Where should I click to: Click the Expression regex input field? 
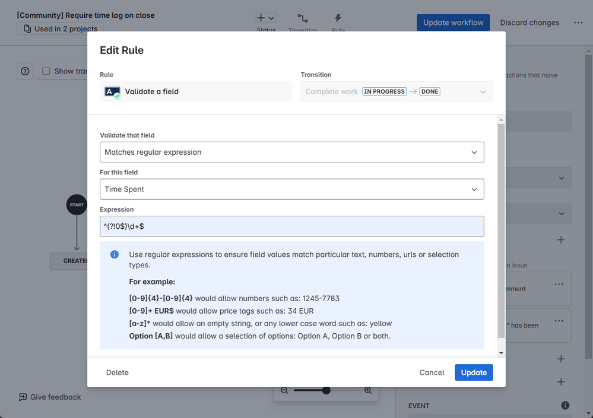(x=291, y=226)
